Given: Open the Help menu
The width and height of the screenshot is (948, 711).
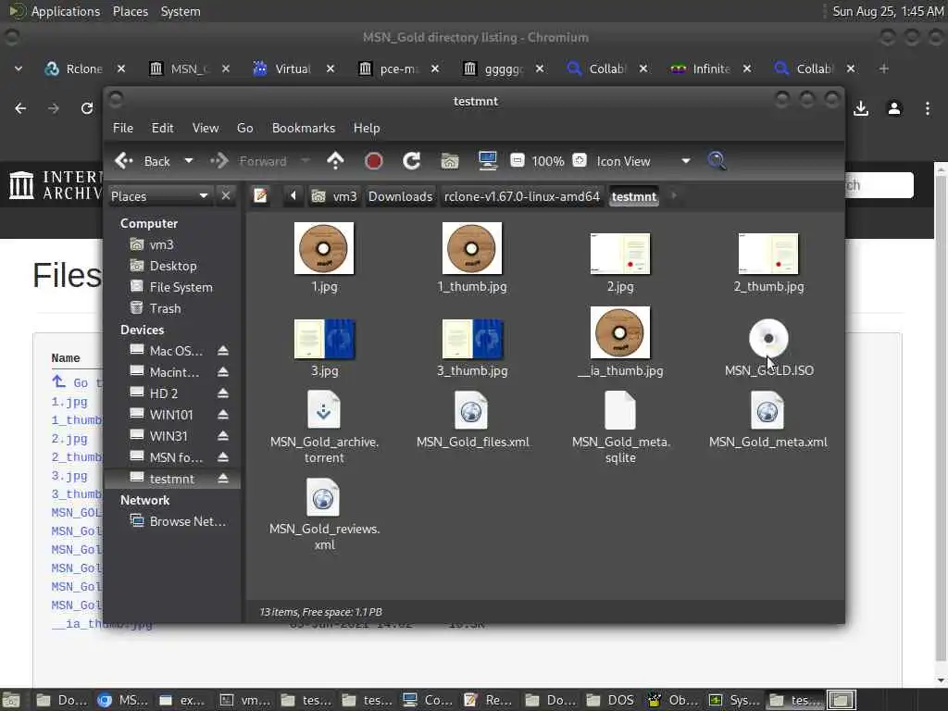Looking at the screenshot, I should click(x=367, y=128).
